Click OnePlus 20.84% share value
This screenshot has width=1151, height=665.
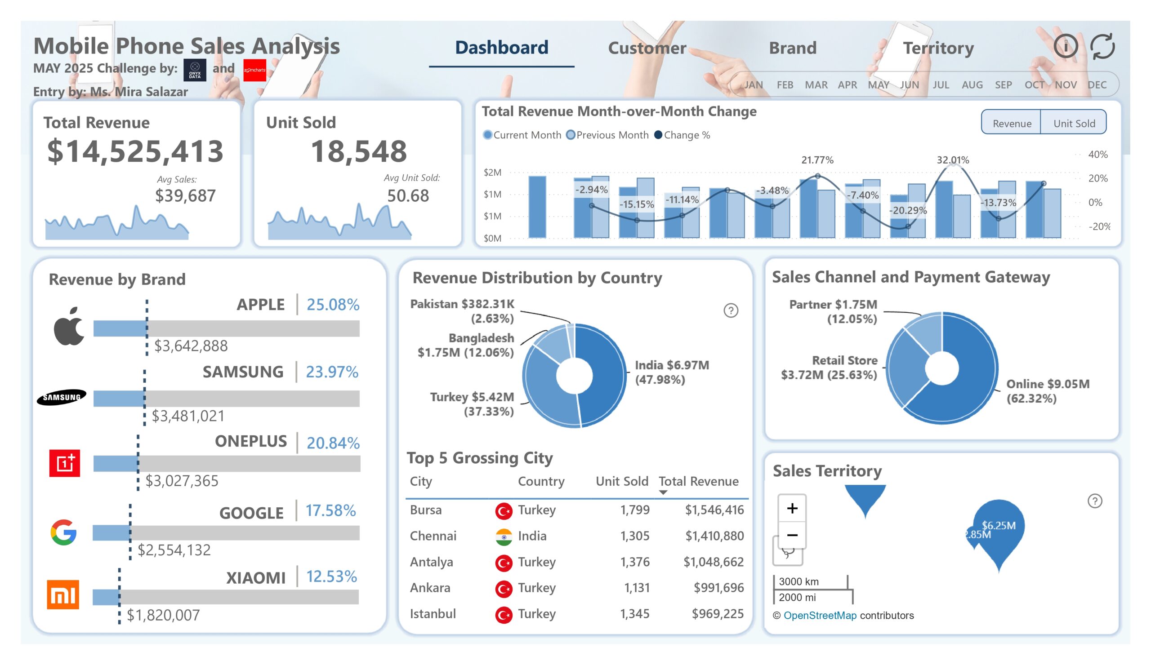click(333, 443)
